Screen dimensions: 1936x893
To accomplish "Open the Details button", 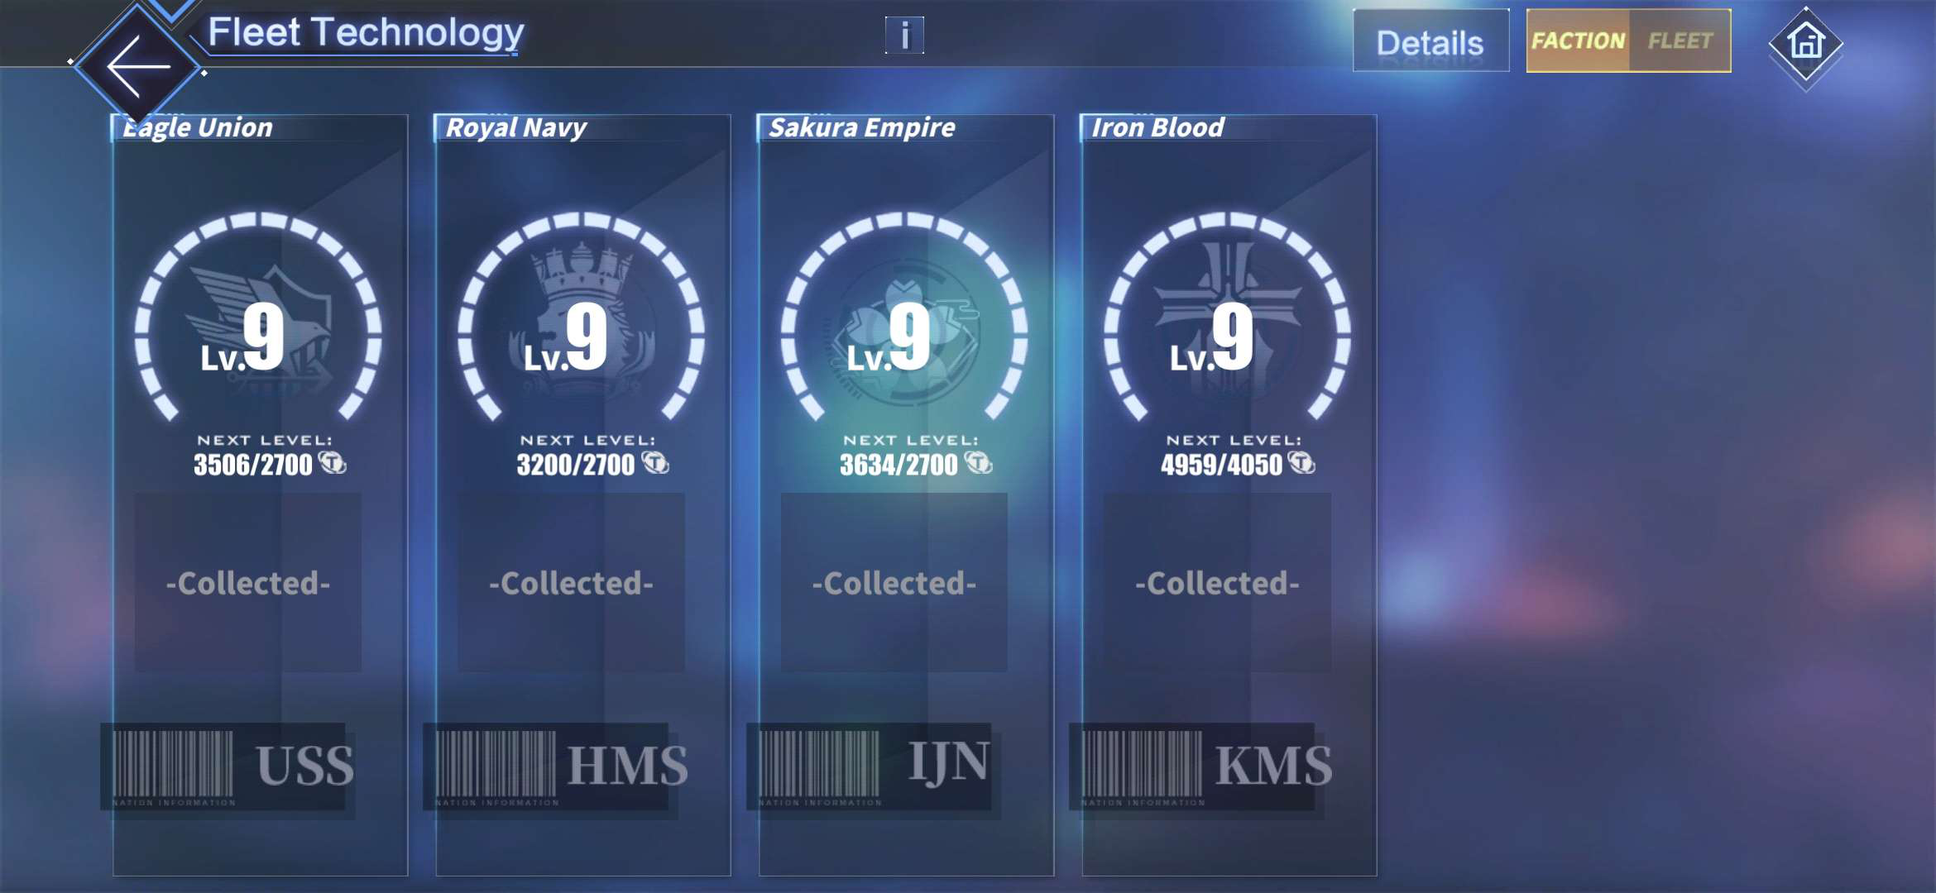I will click(1430, 41).
